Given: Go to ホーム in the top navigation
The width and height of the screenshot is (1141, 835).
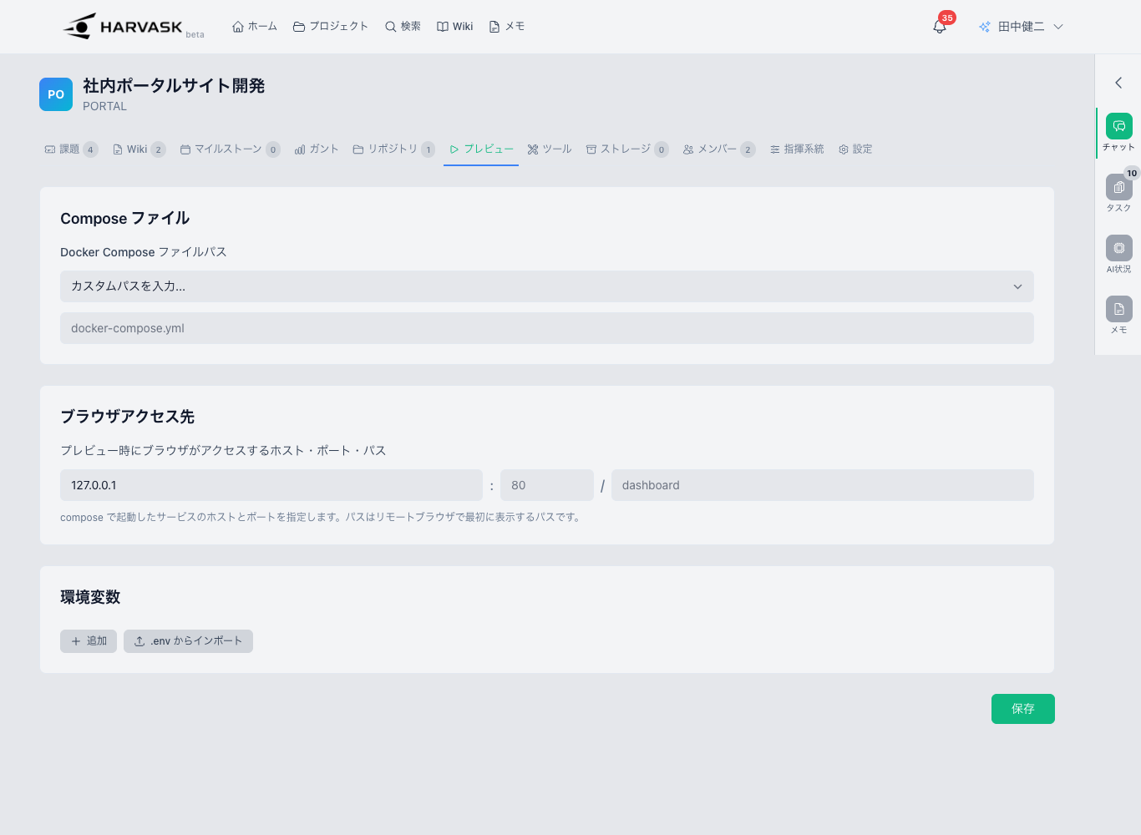Looking at the screenshot, I should (x=255, y=27).
